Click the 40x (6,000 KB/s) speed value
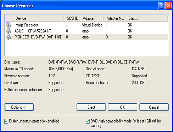The height and width of the screenshot is (132, 173). click(x=61, y=69)
